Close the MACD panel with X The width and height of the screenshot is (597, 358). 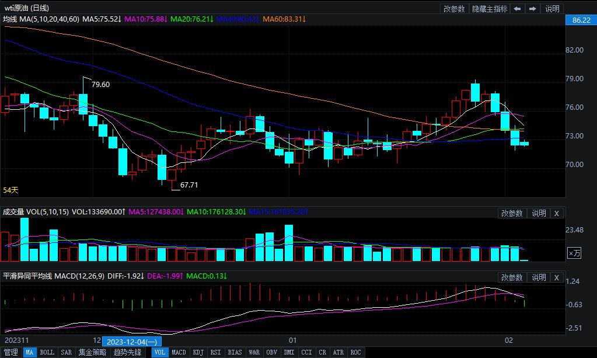pos(557,277)
